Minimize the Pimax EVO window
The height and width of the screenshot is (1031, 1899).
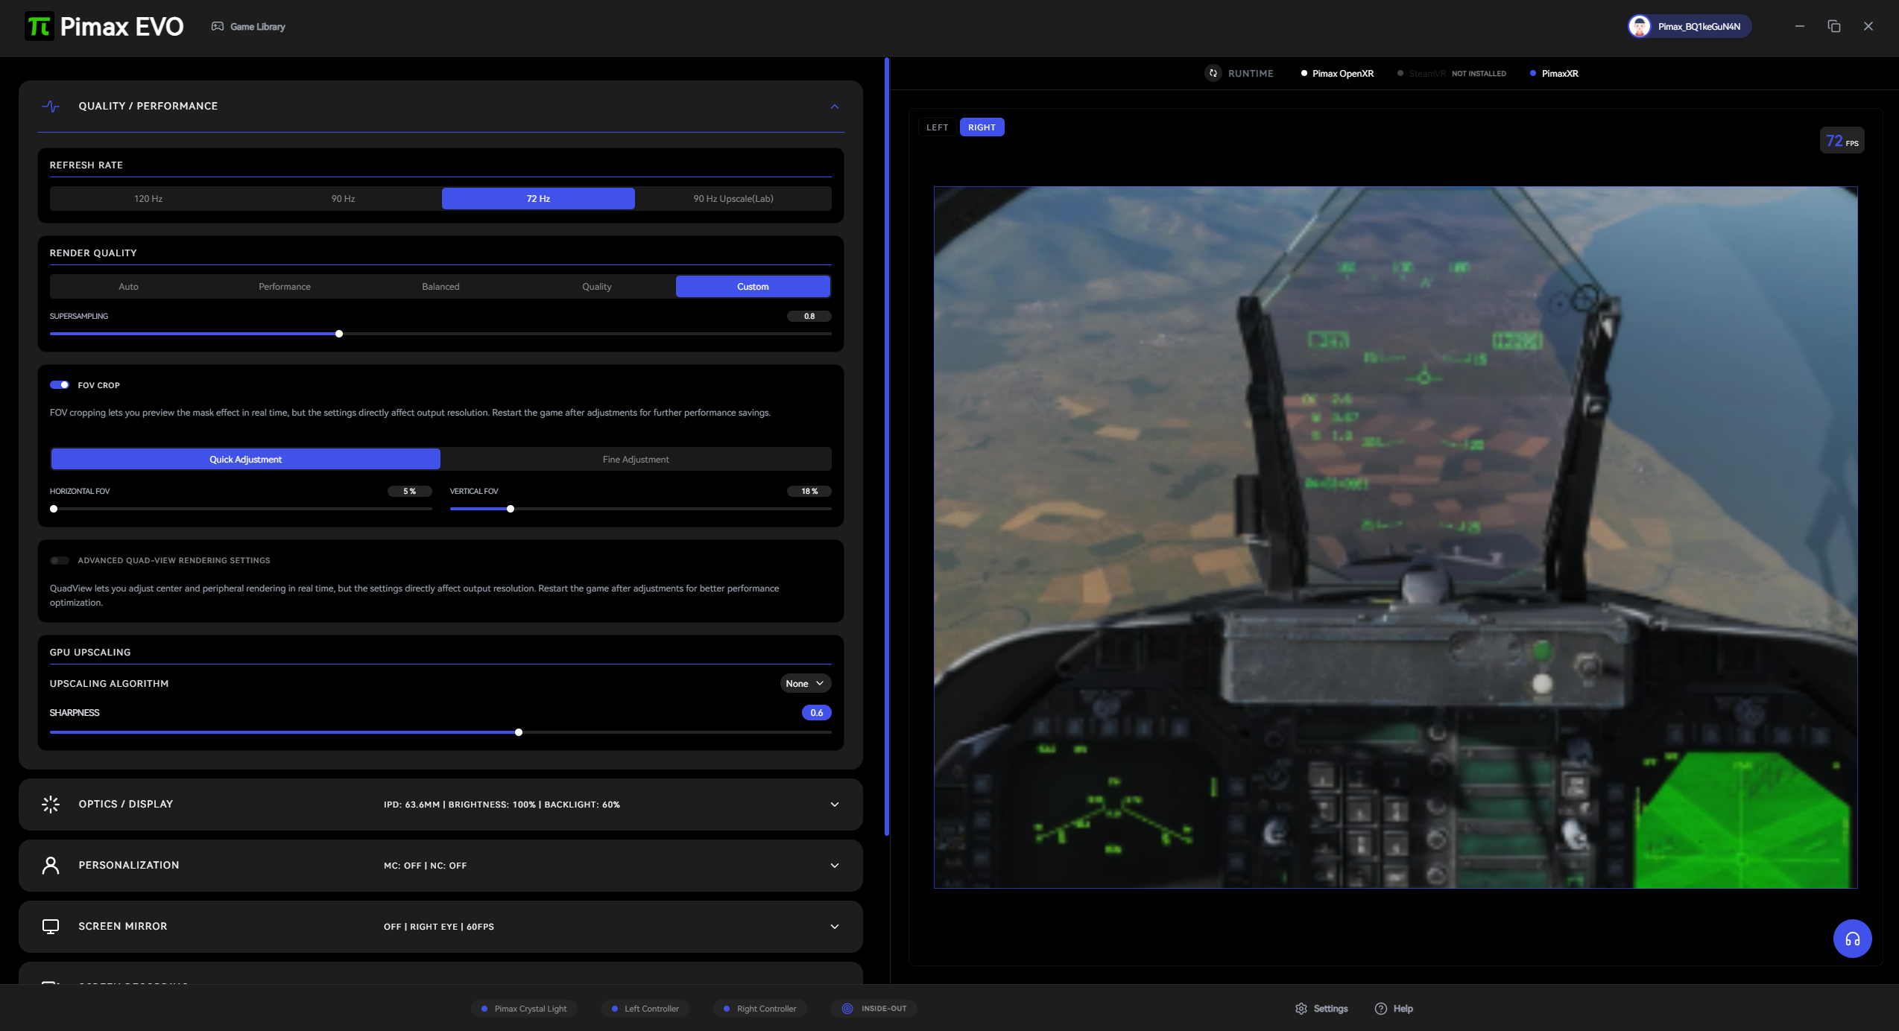coord(1800,27)
